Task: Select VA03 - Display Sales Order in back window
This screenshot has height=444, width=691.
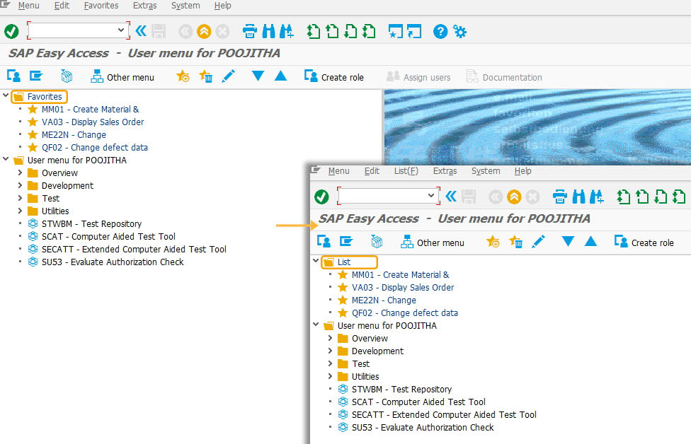Action: point(93,122)
